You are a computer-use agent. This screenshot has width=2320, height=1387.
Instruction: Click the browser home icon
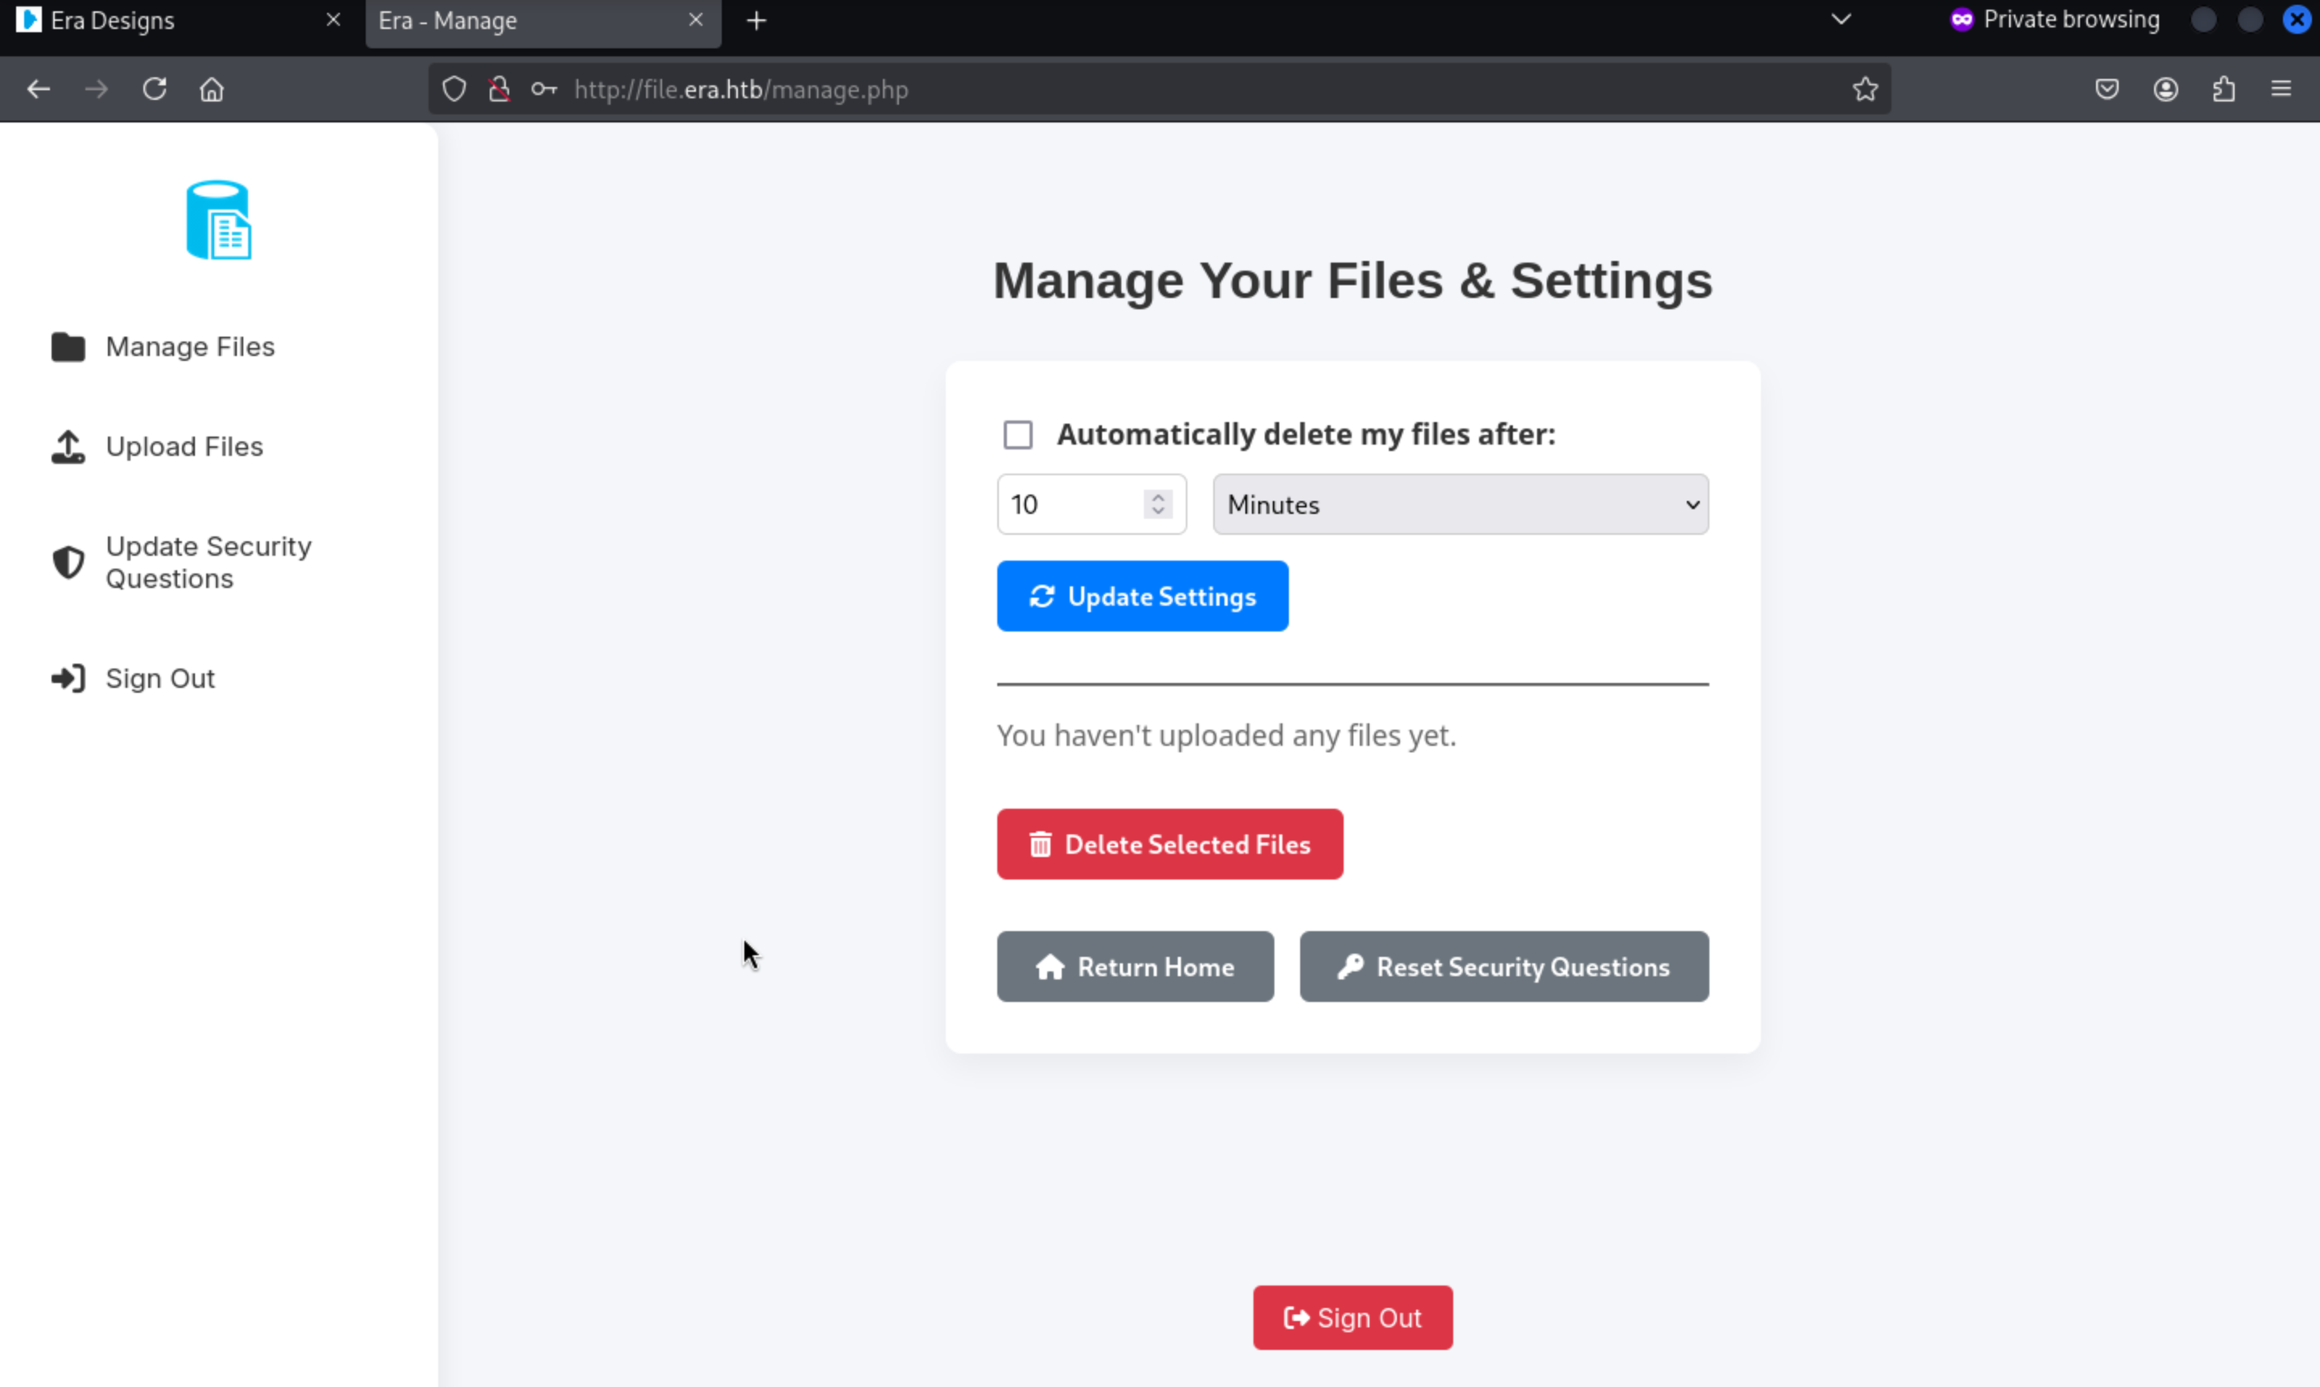coord(212,89)
